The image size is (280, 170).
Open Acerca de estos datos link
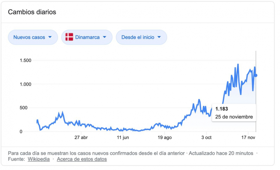tap(82, 159)
